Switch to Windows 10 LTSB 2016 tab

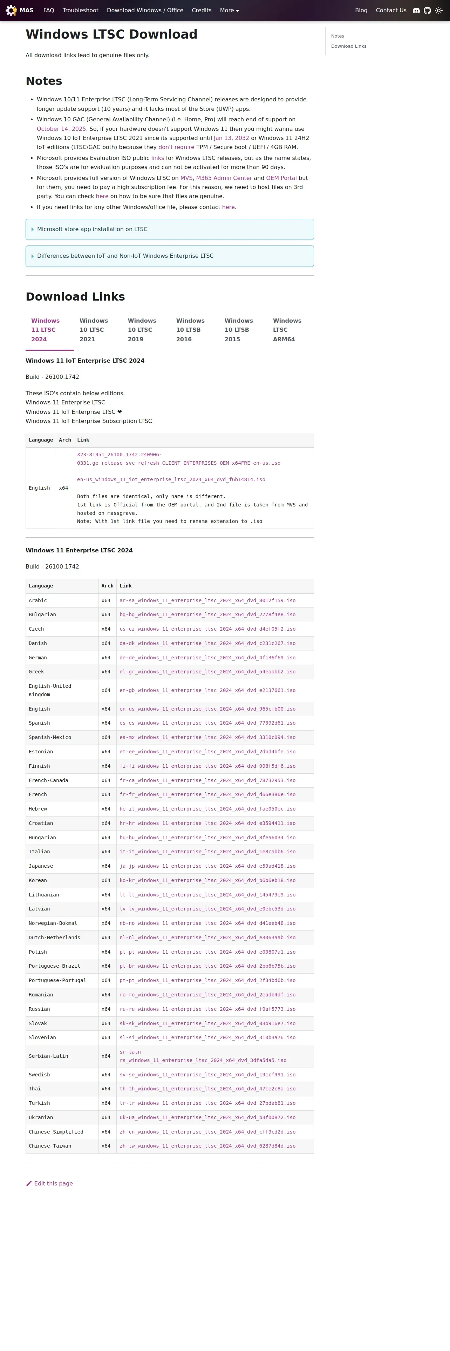tap(195, 330)
